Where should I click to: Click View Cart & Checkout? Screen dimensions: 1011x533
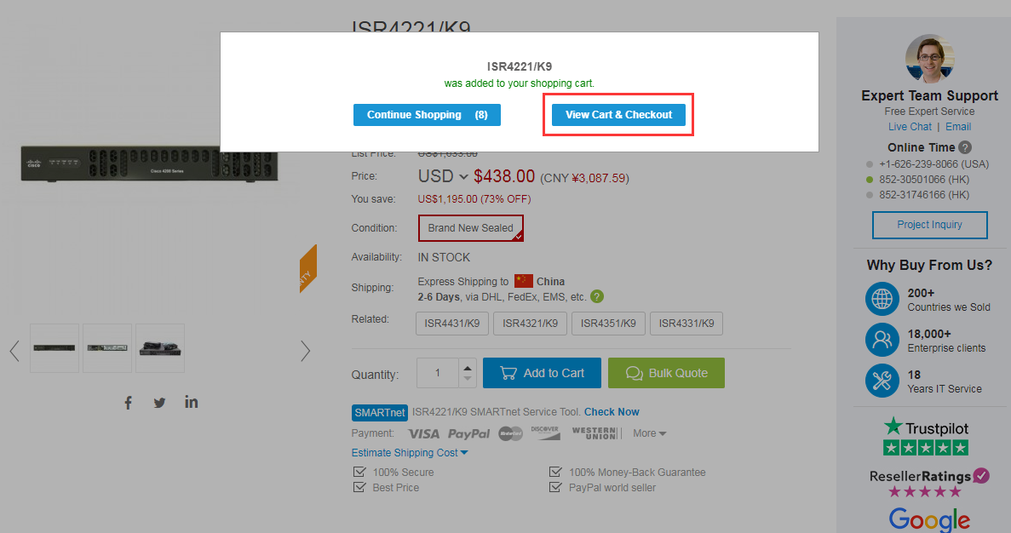618,114
